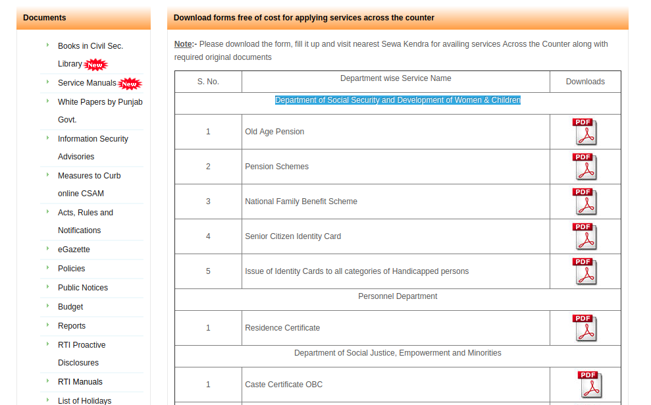Download the Residence Certificate PDF form

click(584, 328)
